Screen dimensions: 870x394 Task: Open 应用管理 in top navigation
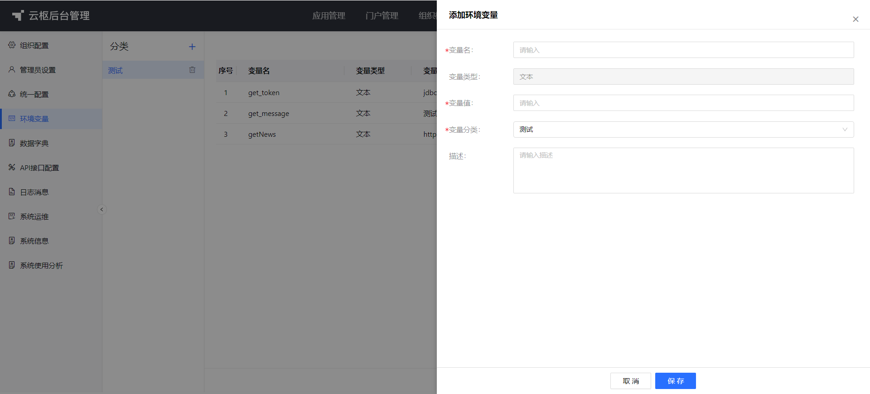(329, 15)
